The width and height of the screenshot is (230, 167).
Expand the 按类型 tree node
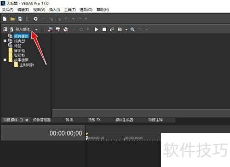5,41
